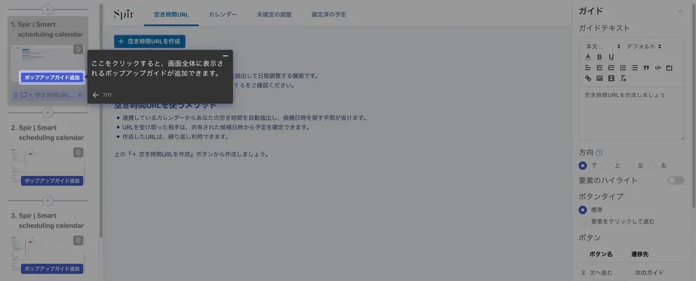This screenshot has width=696, height=281.
Task: Click the 空き時間URLを使うメリット heading
Action: click(165, 105)
